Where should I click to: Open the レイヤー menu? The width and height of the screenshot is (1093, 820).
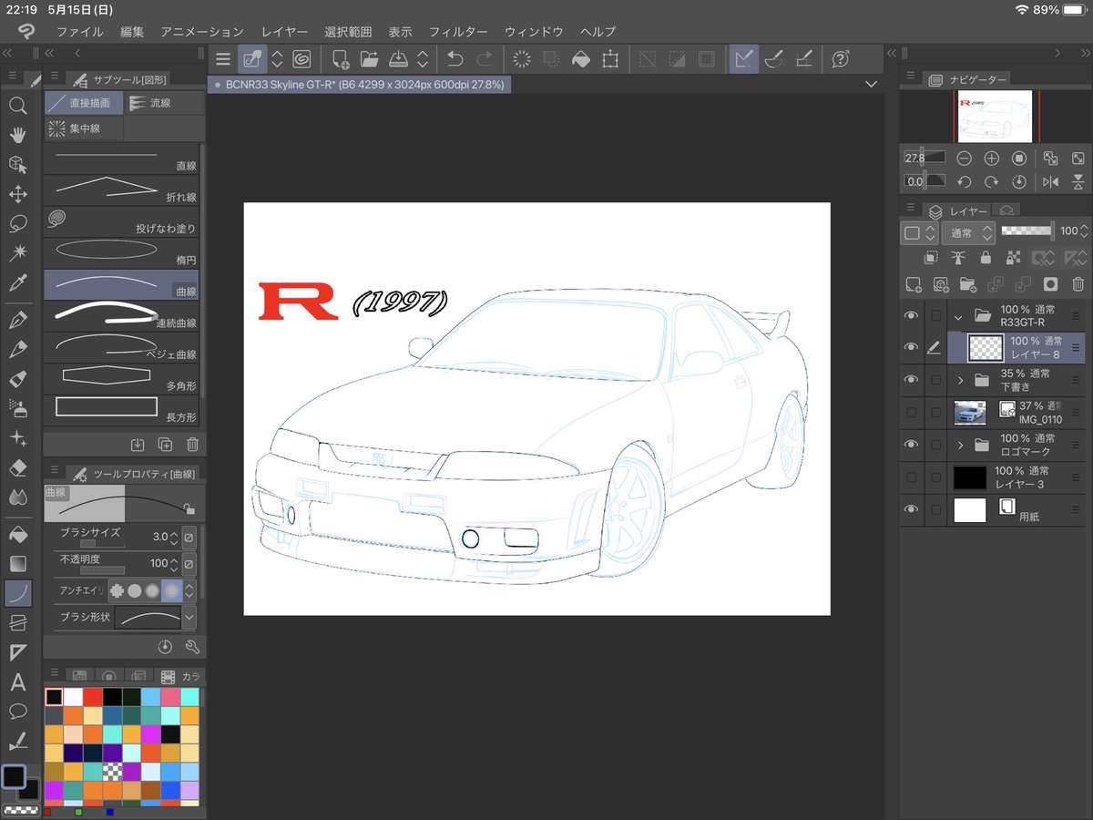(x=284, y=32)
